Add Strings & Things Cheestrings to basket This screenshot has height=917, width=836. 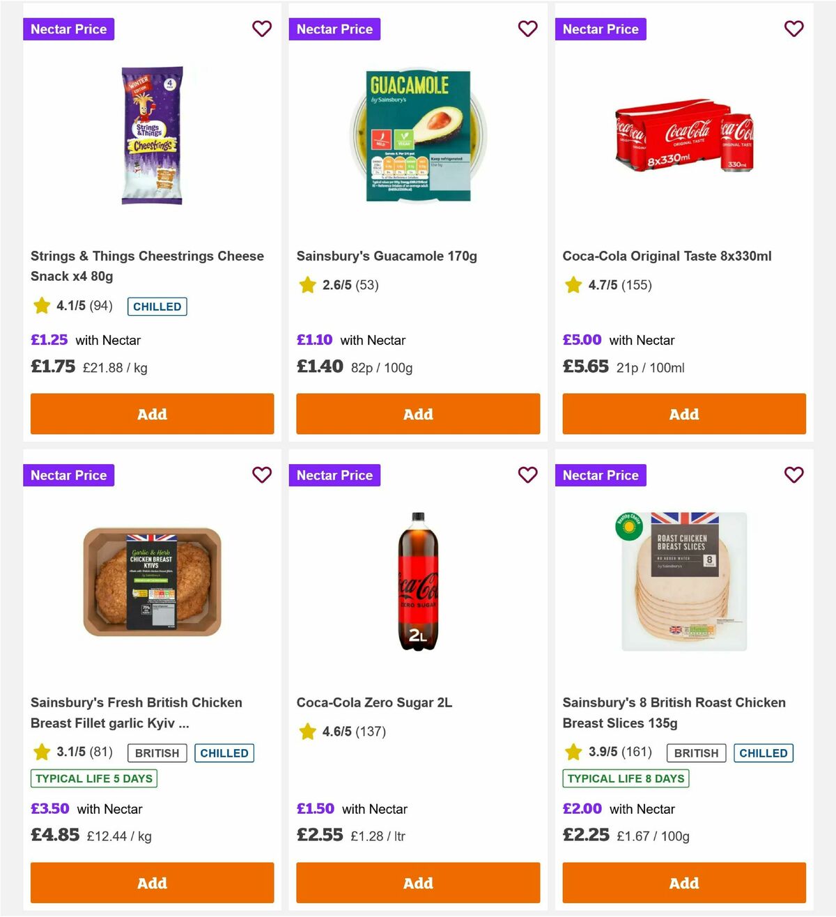coord(151,414)
